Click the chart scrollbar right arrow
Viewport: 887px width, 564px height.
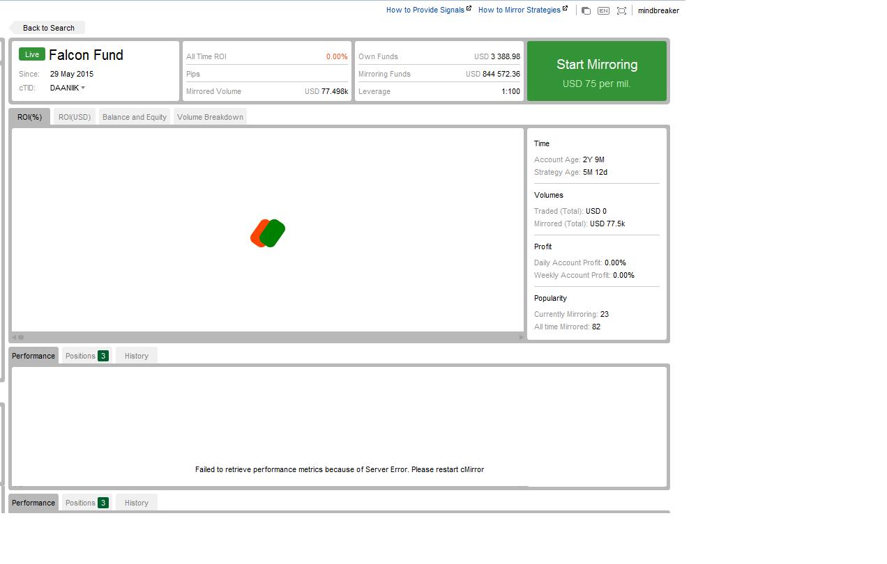tap(521, 337)
